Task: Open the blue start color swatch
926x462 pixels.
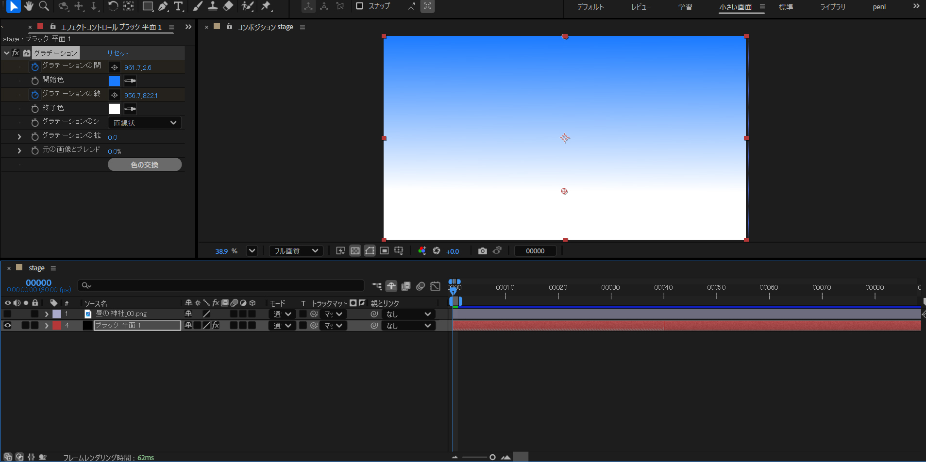Action: [114, 81]
